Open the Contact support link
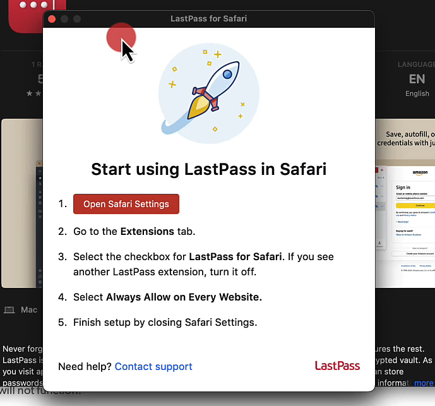Screen dimensions: 435x406 (x=153, y=366)
